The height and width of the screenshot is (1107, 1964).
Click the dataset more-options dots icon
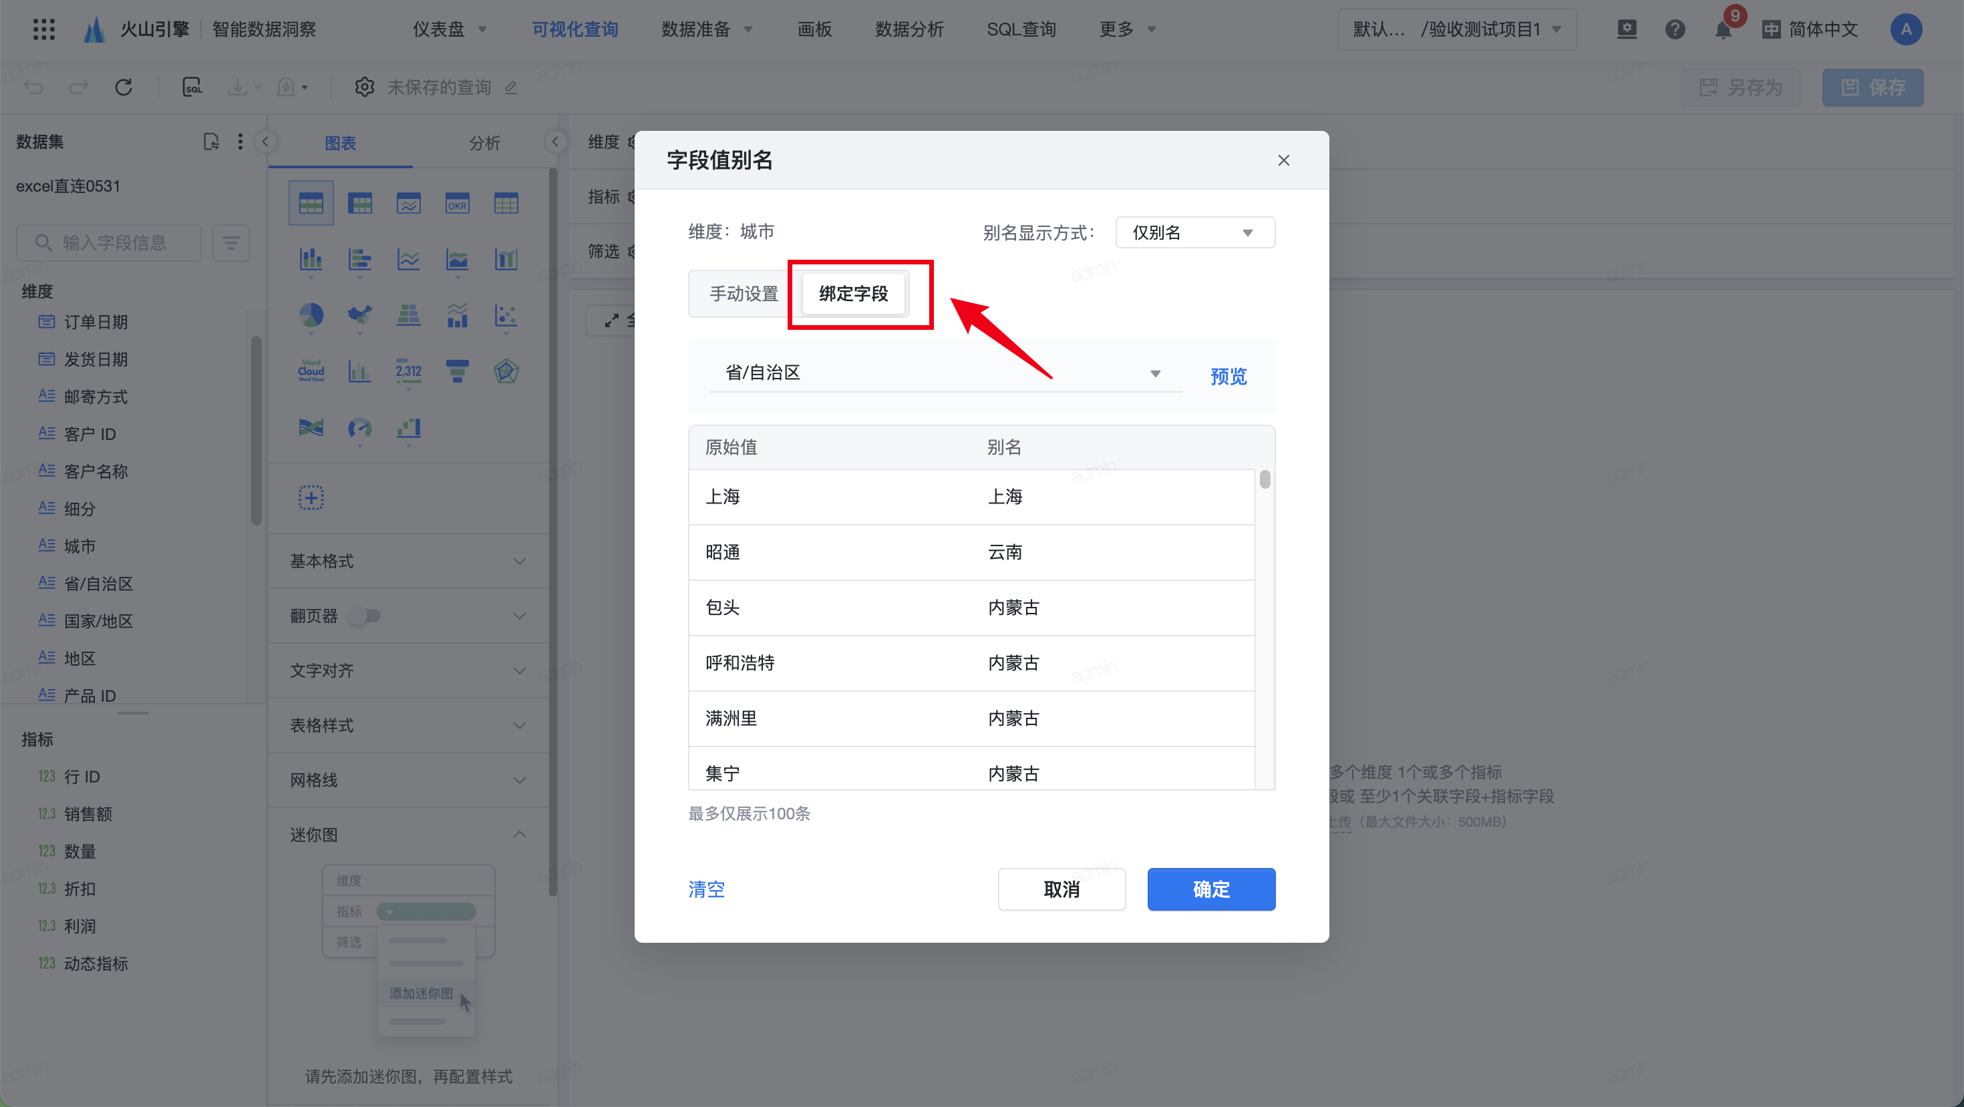pos(240,142)
